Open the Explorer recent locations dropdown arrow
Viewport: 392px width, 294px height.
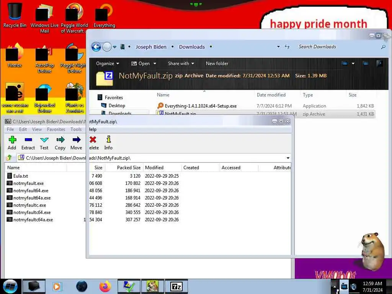(x=114, y=47)
